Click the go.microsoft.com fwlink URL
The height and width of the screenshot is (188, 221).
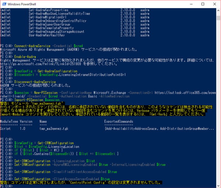tap(41, 64)
